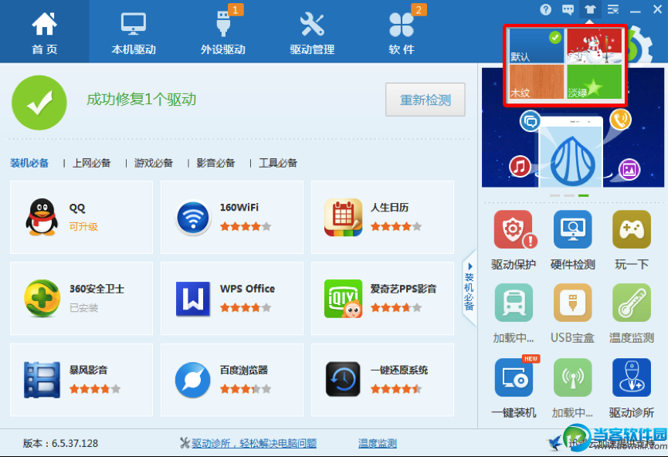Open 驱动保护 shield tool
Image resolution: width=668 pixels, height=457 pixels.
pyautogui.click(x=514, y=230)
